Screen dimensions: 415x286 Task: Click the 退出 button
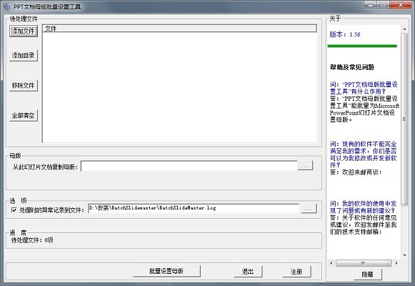(248, 272)
